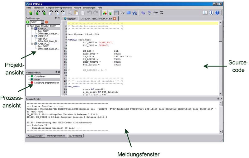
Task: Open the Ansicht menu
Action: click(x=77, y=7)
